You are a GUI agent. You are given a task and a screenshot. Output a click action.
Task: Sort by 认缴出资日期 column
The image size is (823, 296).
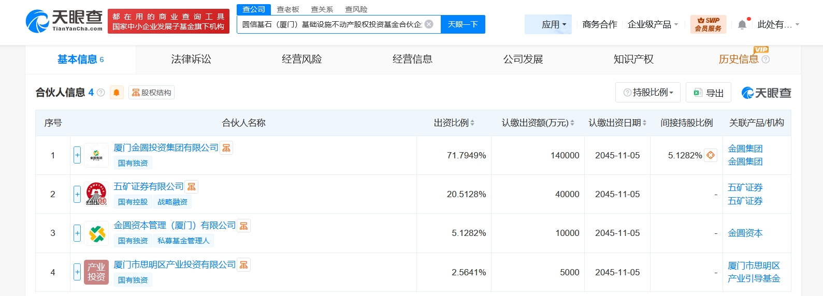(617, 123)
